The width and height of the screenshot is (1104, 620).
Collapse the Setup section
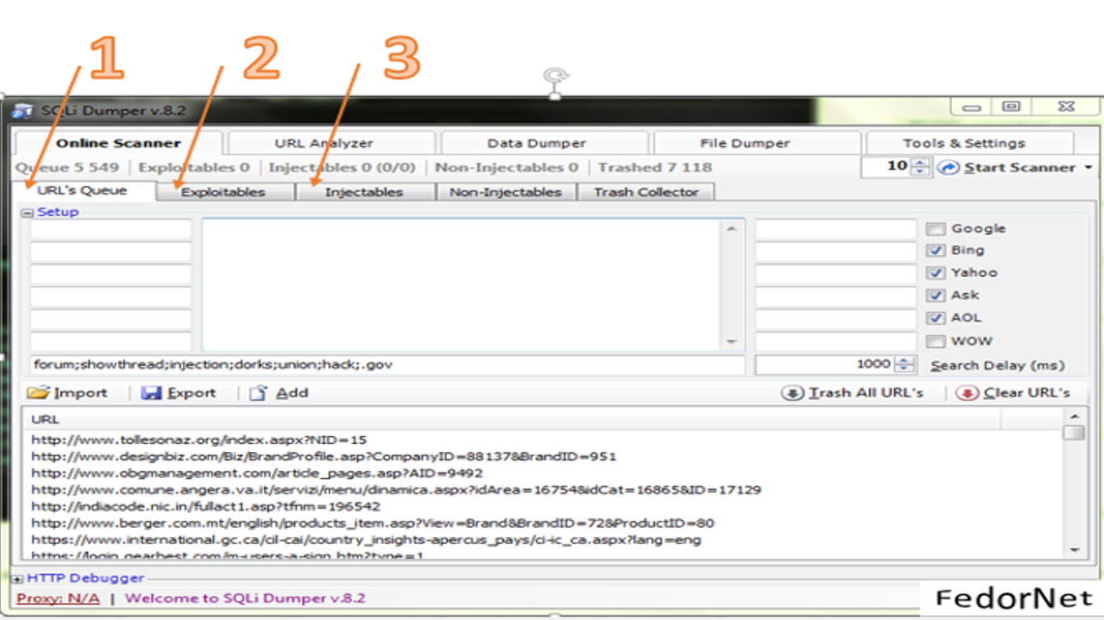point(27,212)
